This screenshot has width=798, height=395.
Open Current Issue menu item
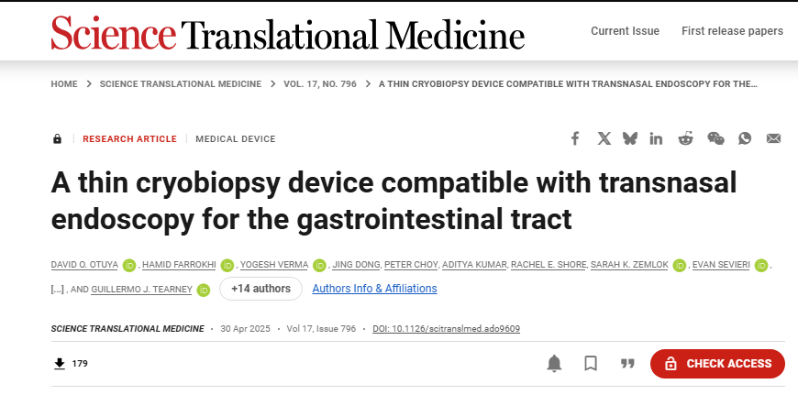click(625, 31)
